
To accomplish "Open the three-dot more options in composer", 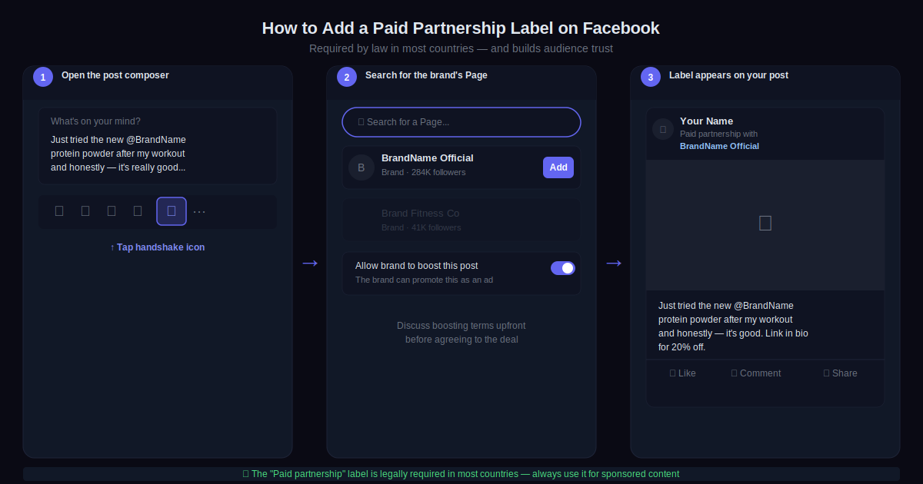I will point(199,211).
